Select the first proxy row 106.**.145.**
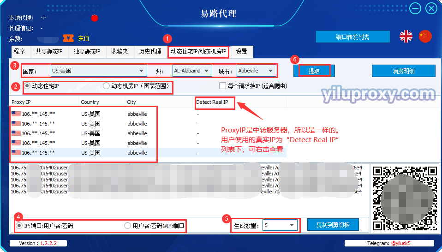The image size is (442, 252). (x=148, y=114)
